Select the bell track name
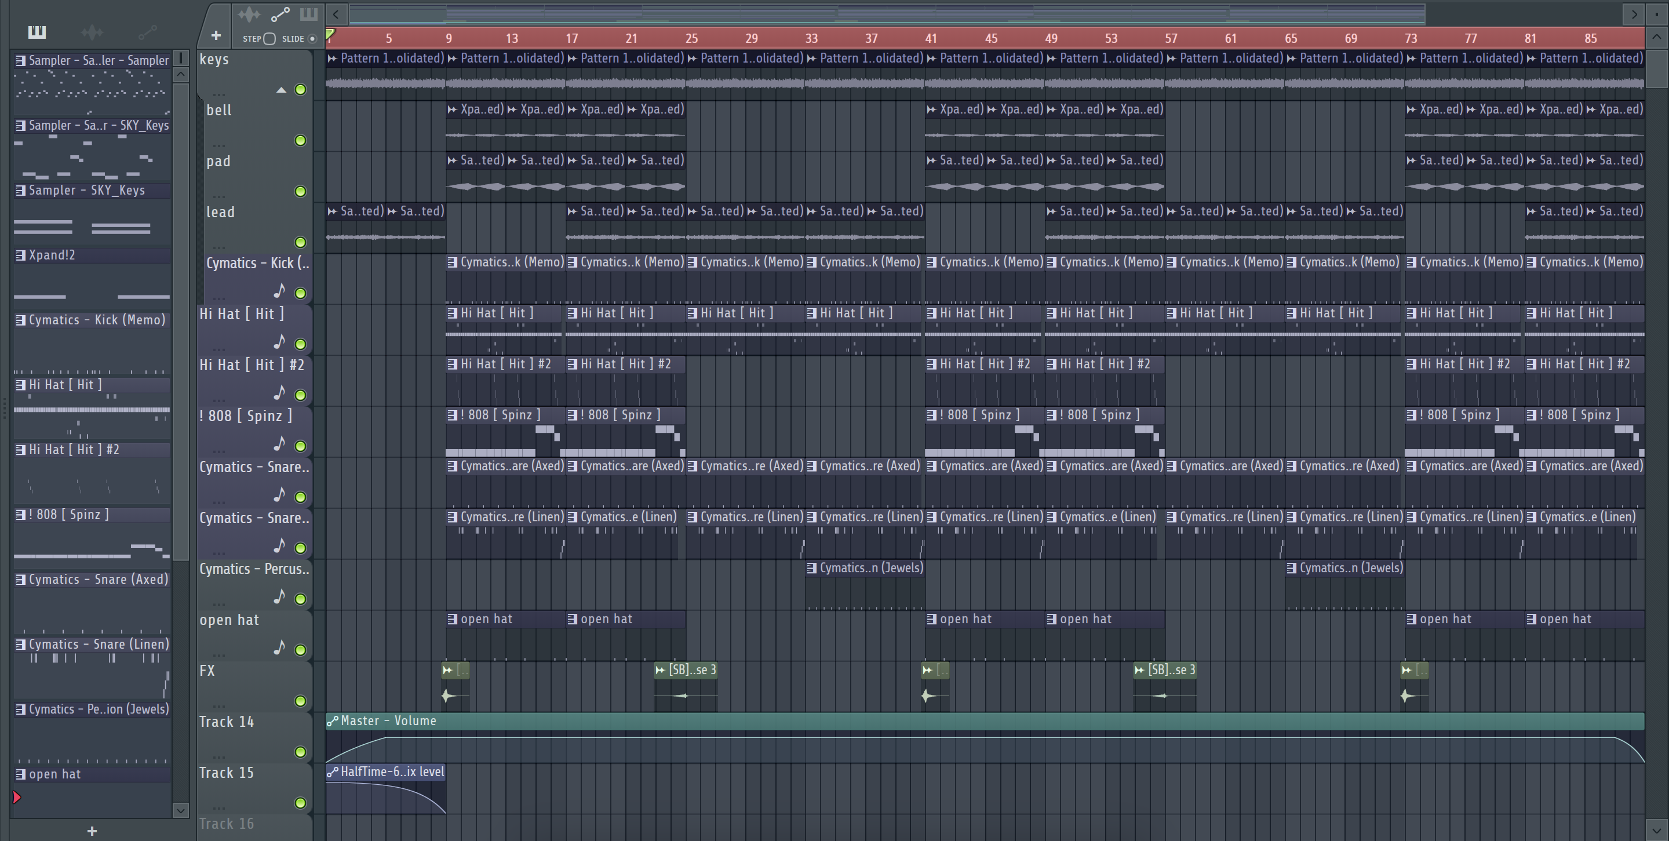1669x841 pixels. coord(219,110)
